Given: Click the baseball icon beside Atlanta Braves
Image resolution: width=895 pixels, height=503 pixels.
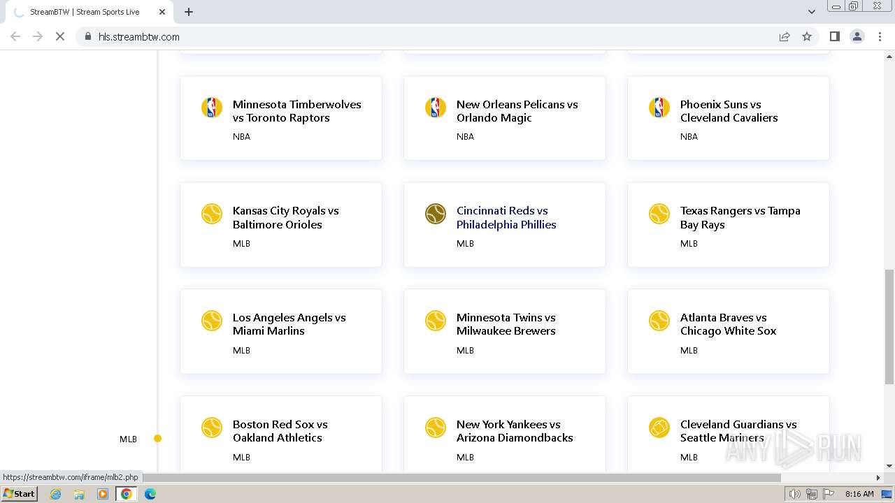Looking at the screenshot, I should (659, 321).
